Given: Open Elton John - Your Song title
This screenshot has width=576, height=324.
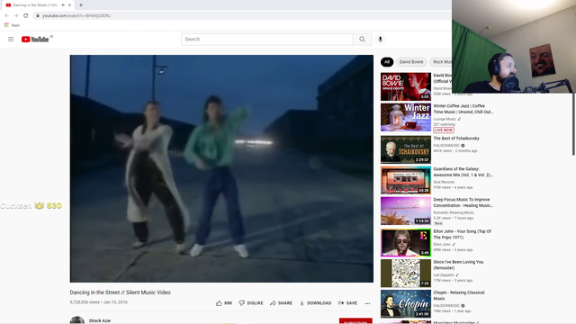Looking at the screenshot, I should coord(462,234).
